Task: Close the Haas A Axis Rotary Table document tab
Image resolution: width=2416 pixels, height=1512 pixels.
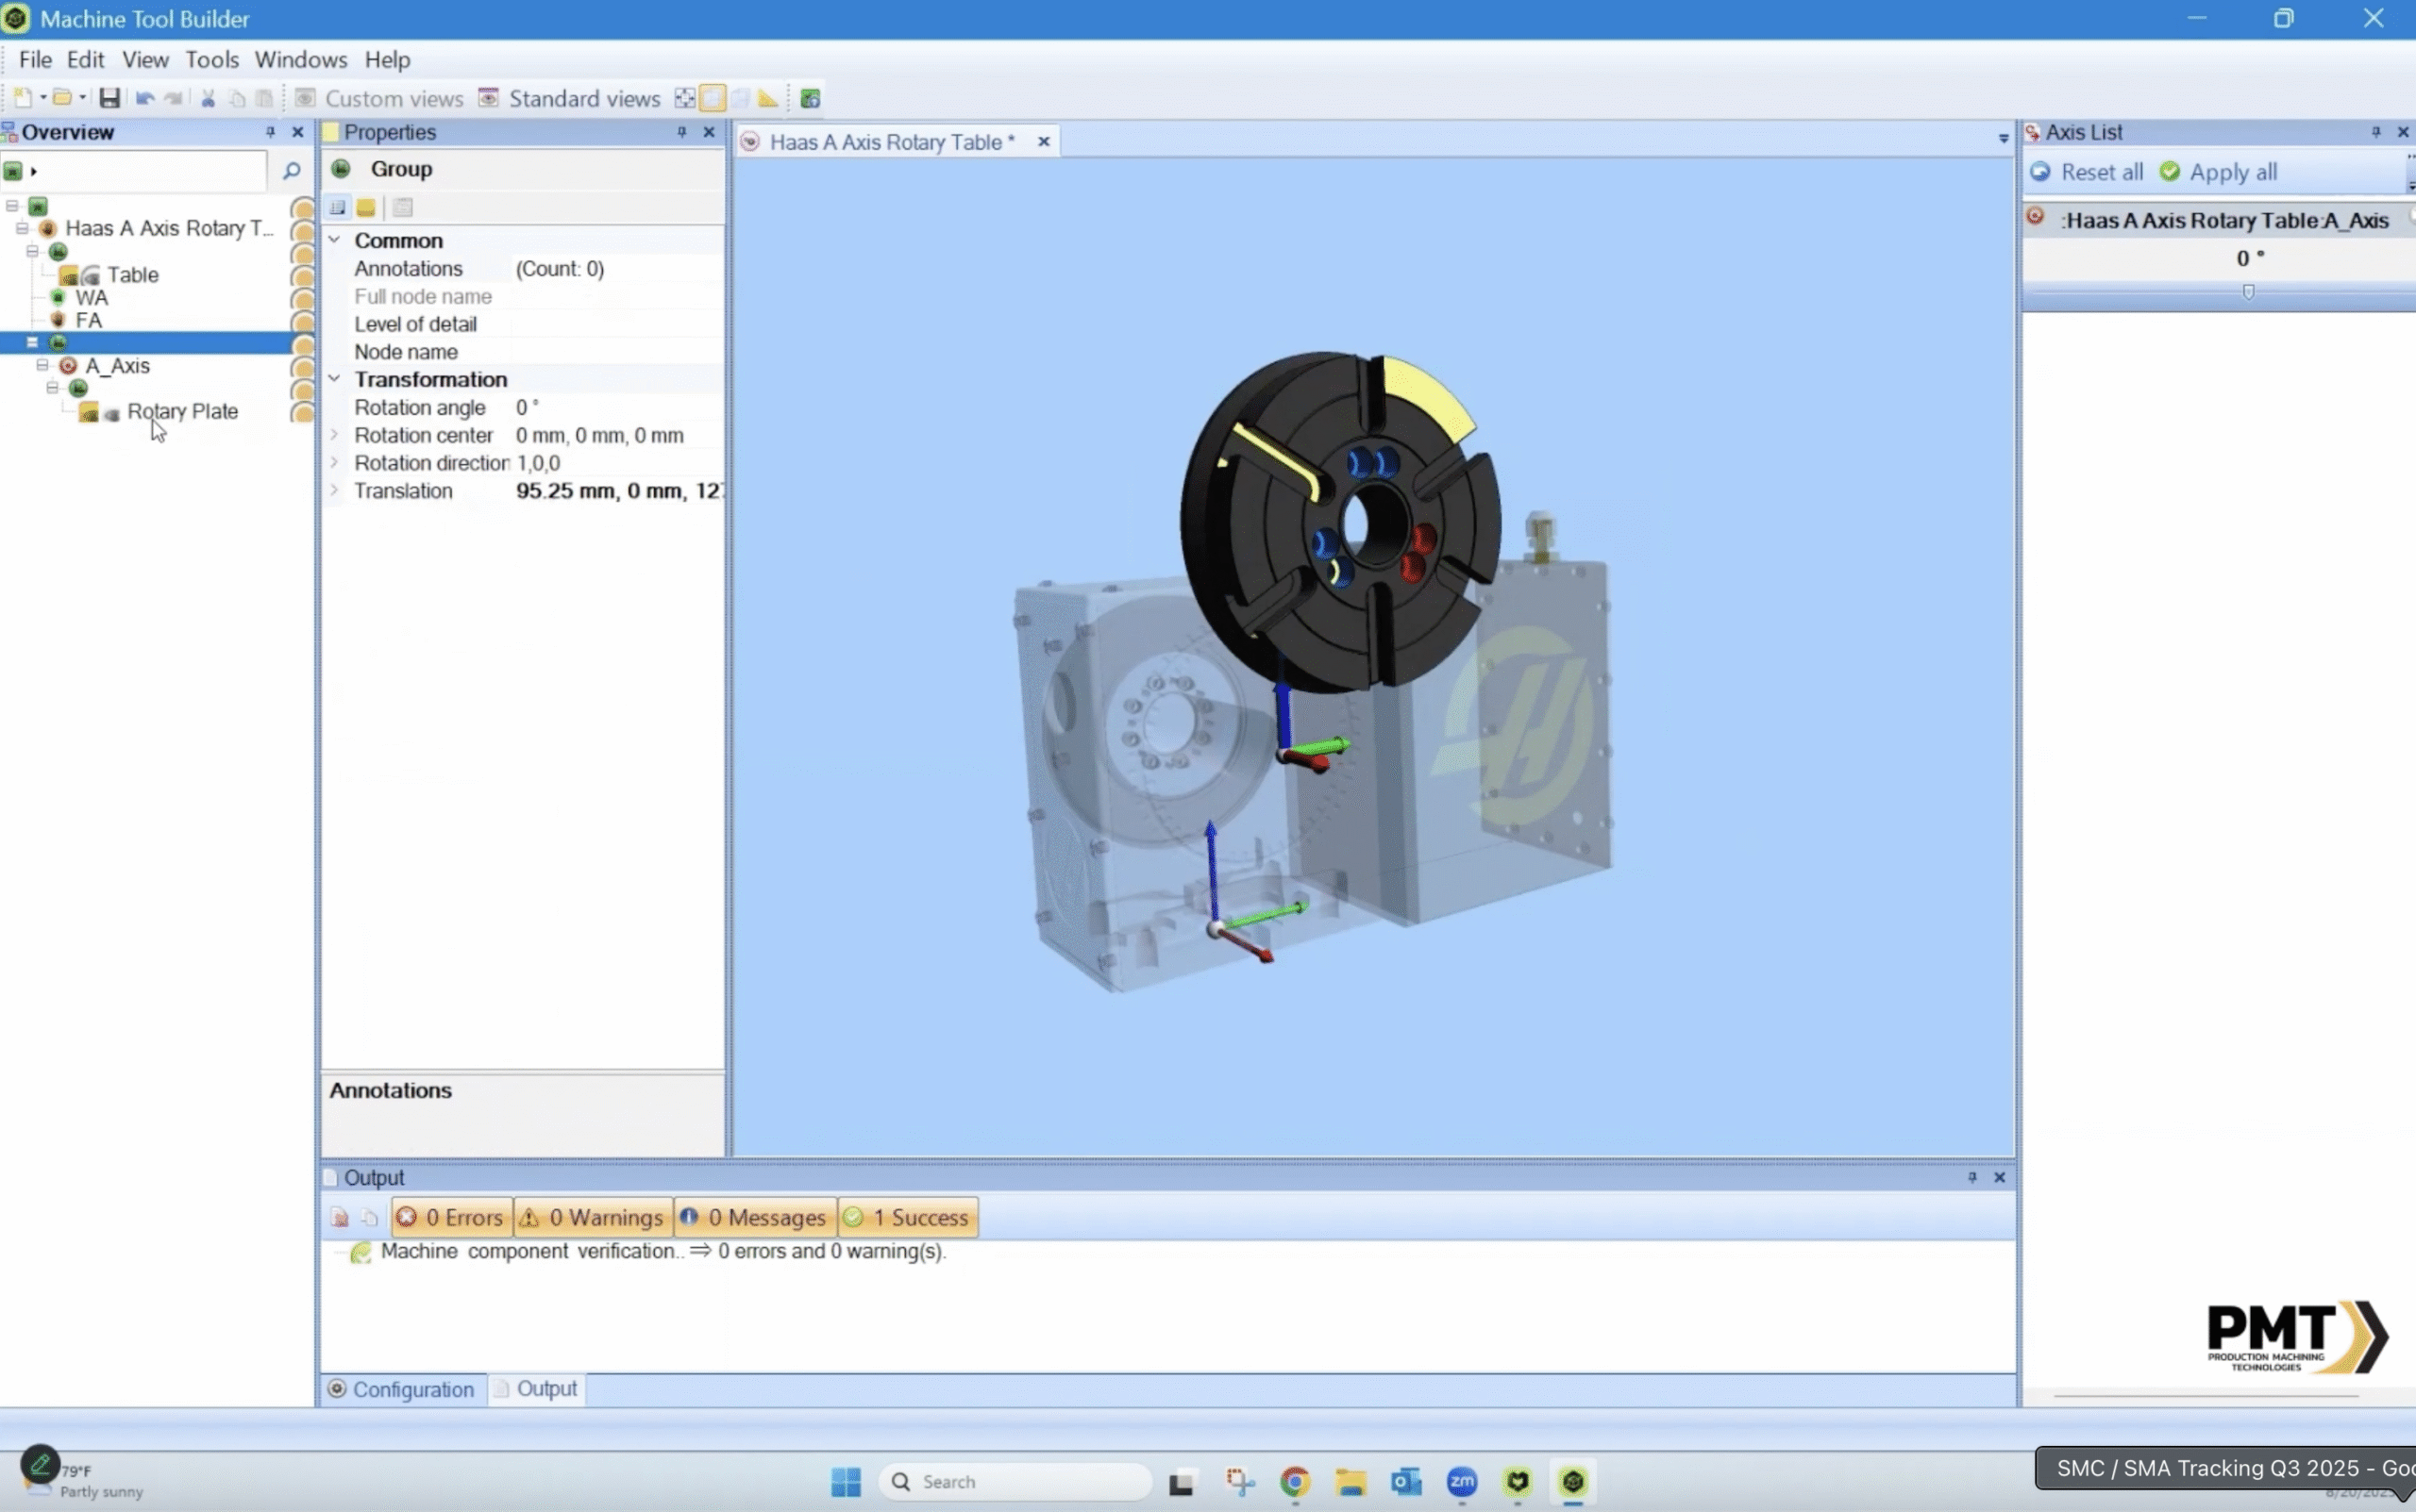Action: (1044, 142)
